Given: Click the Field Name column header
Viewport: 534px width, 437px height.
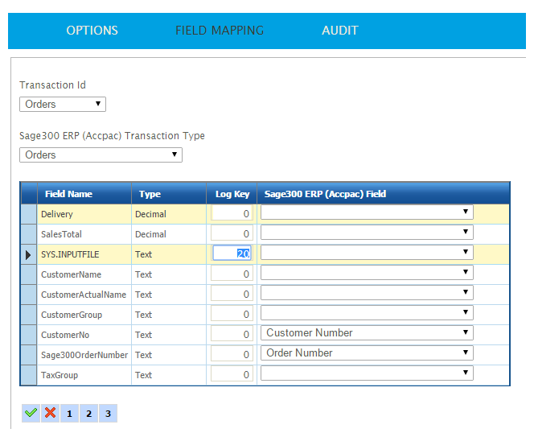Looking at the screenshot, I should pos(68,194).
